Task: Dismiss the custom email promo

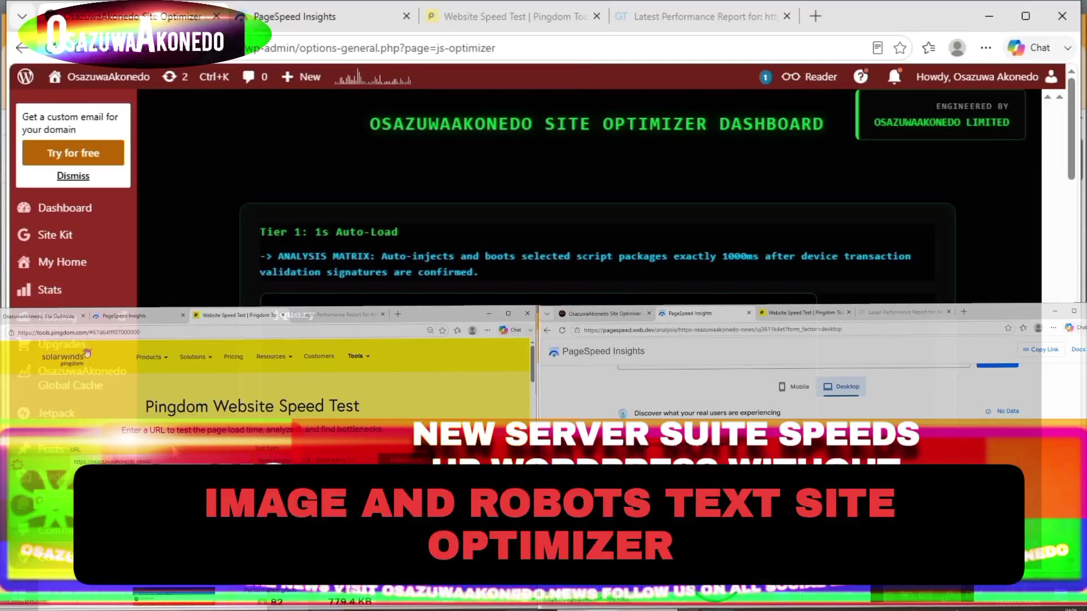Action: tap(73, 176)
